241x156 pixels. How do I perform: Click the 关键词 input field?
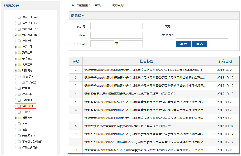point(202,35)
